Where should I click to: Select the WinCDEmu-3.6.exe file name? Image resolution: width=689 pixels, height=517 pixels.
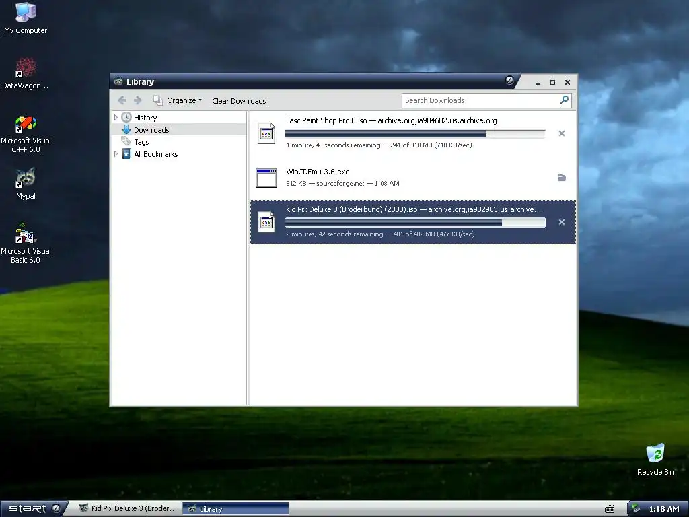318,172
